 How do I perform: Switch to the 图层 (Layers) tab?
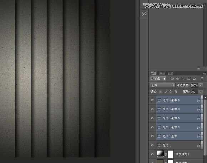153,74
